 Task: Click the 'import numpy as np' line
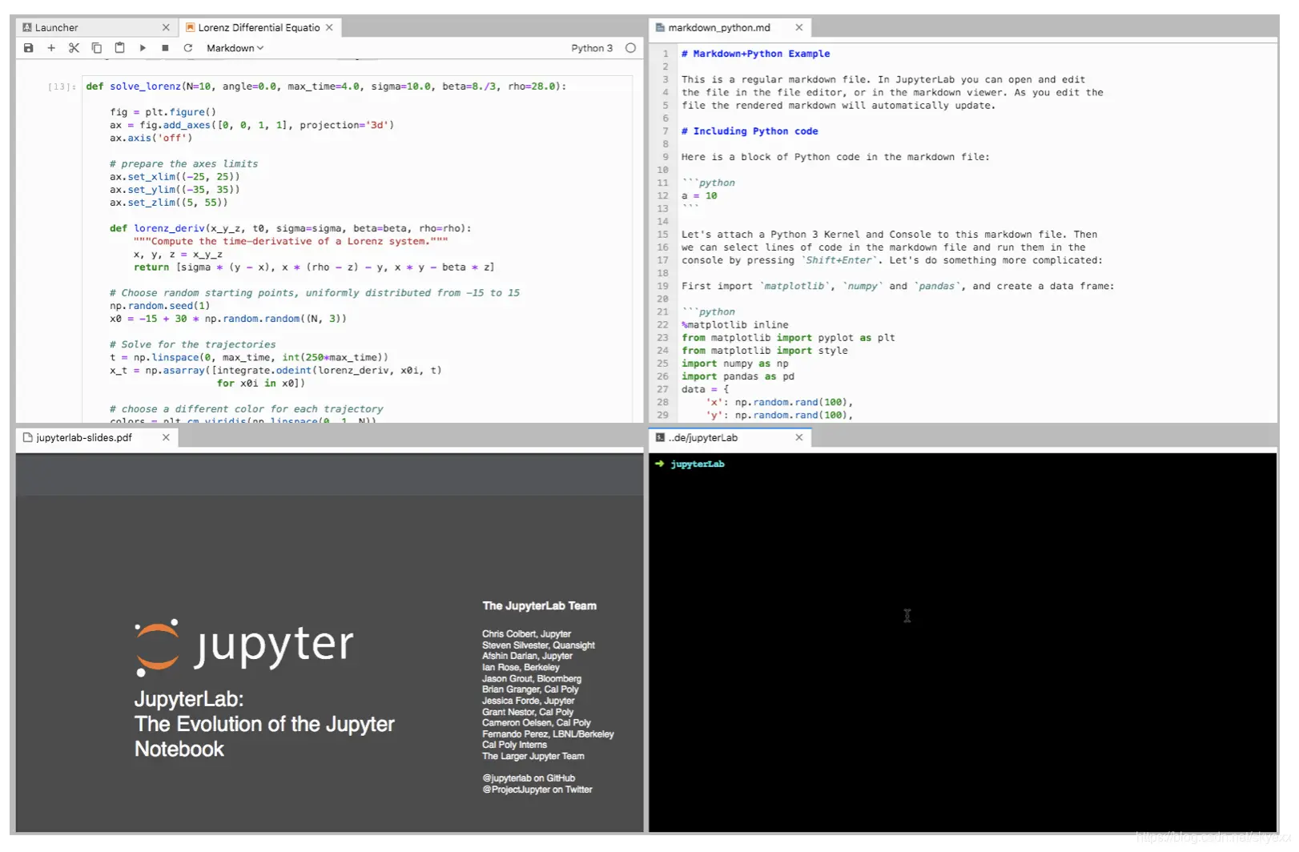[x=735, y=364]
